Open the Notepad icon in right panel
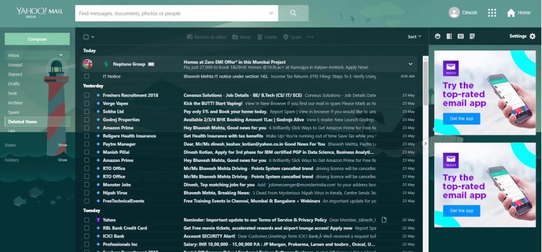 [x=472, y=36]
